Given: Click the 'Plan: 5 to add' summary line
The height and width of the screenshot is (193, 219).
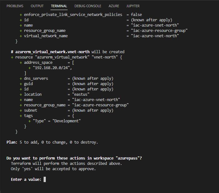Looking at the screenshot, I should pyautogui.click(x=52, y=142).
